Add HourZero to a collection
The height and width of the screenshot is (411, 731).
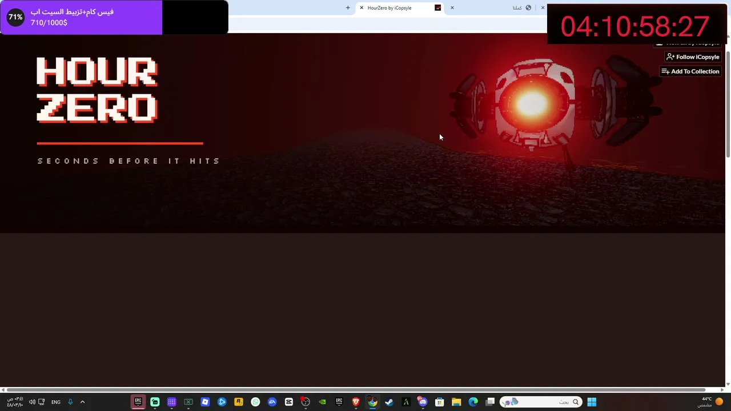690,71
